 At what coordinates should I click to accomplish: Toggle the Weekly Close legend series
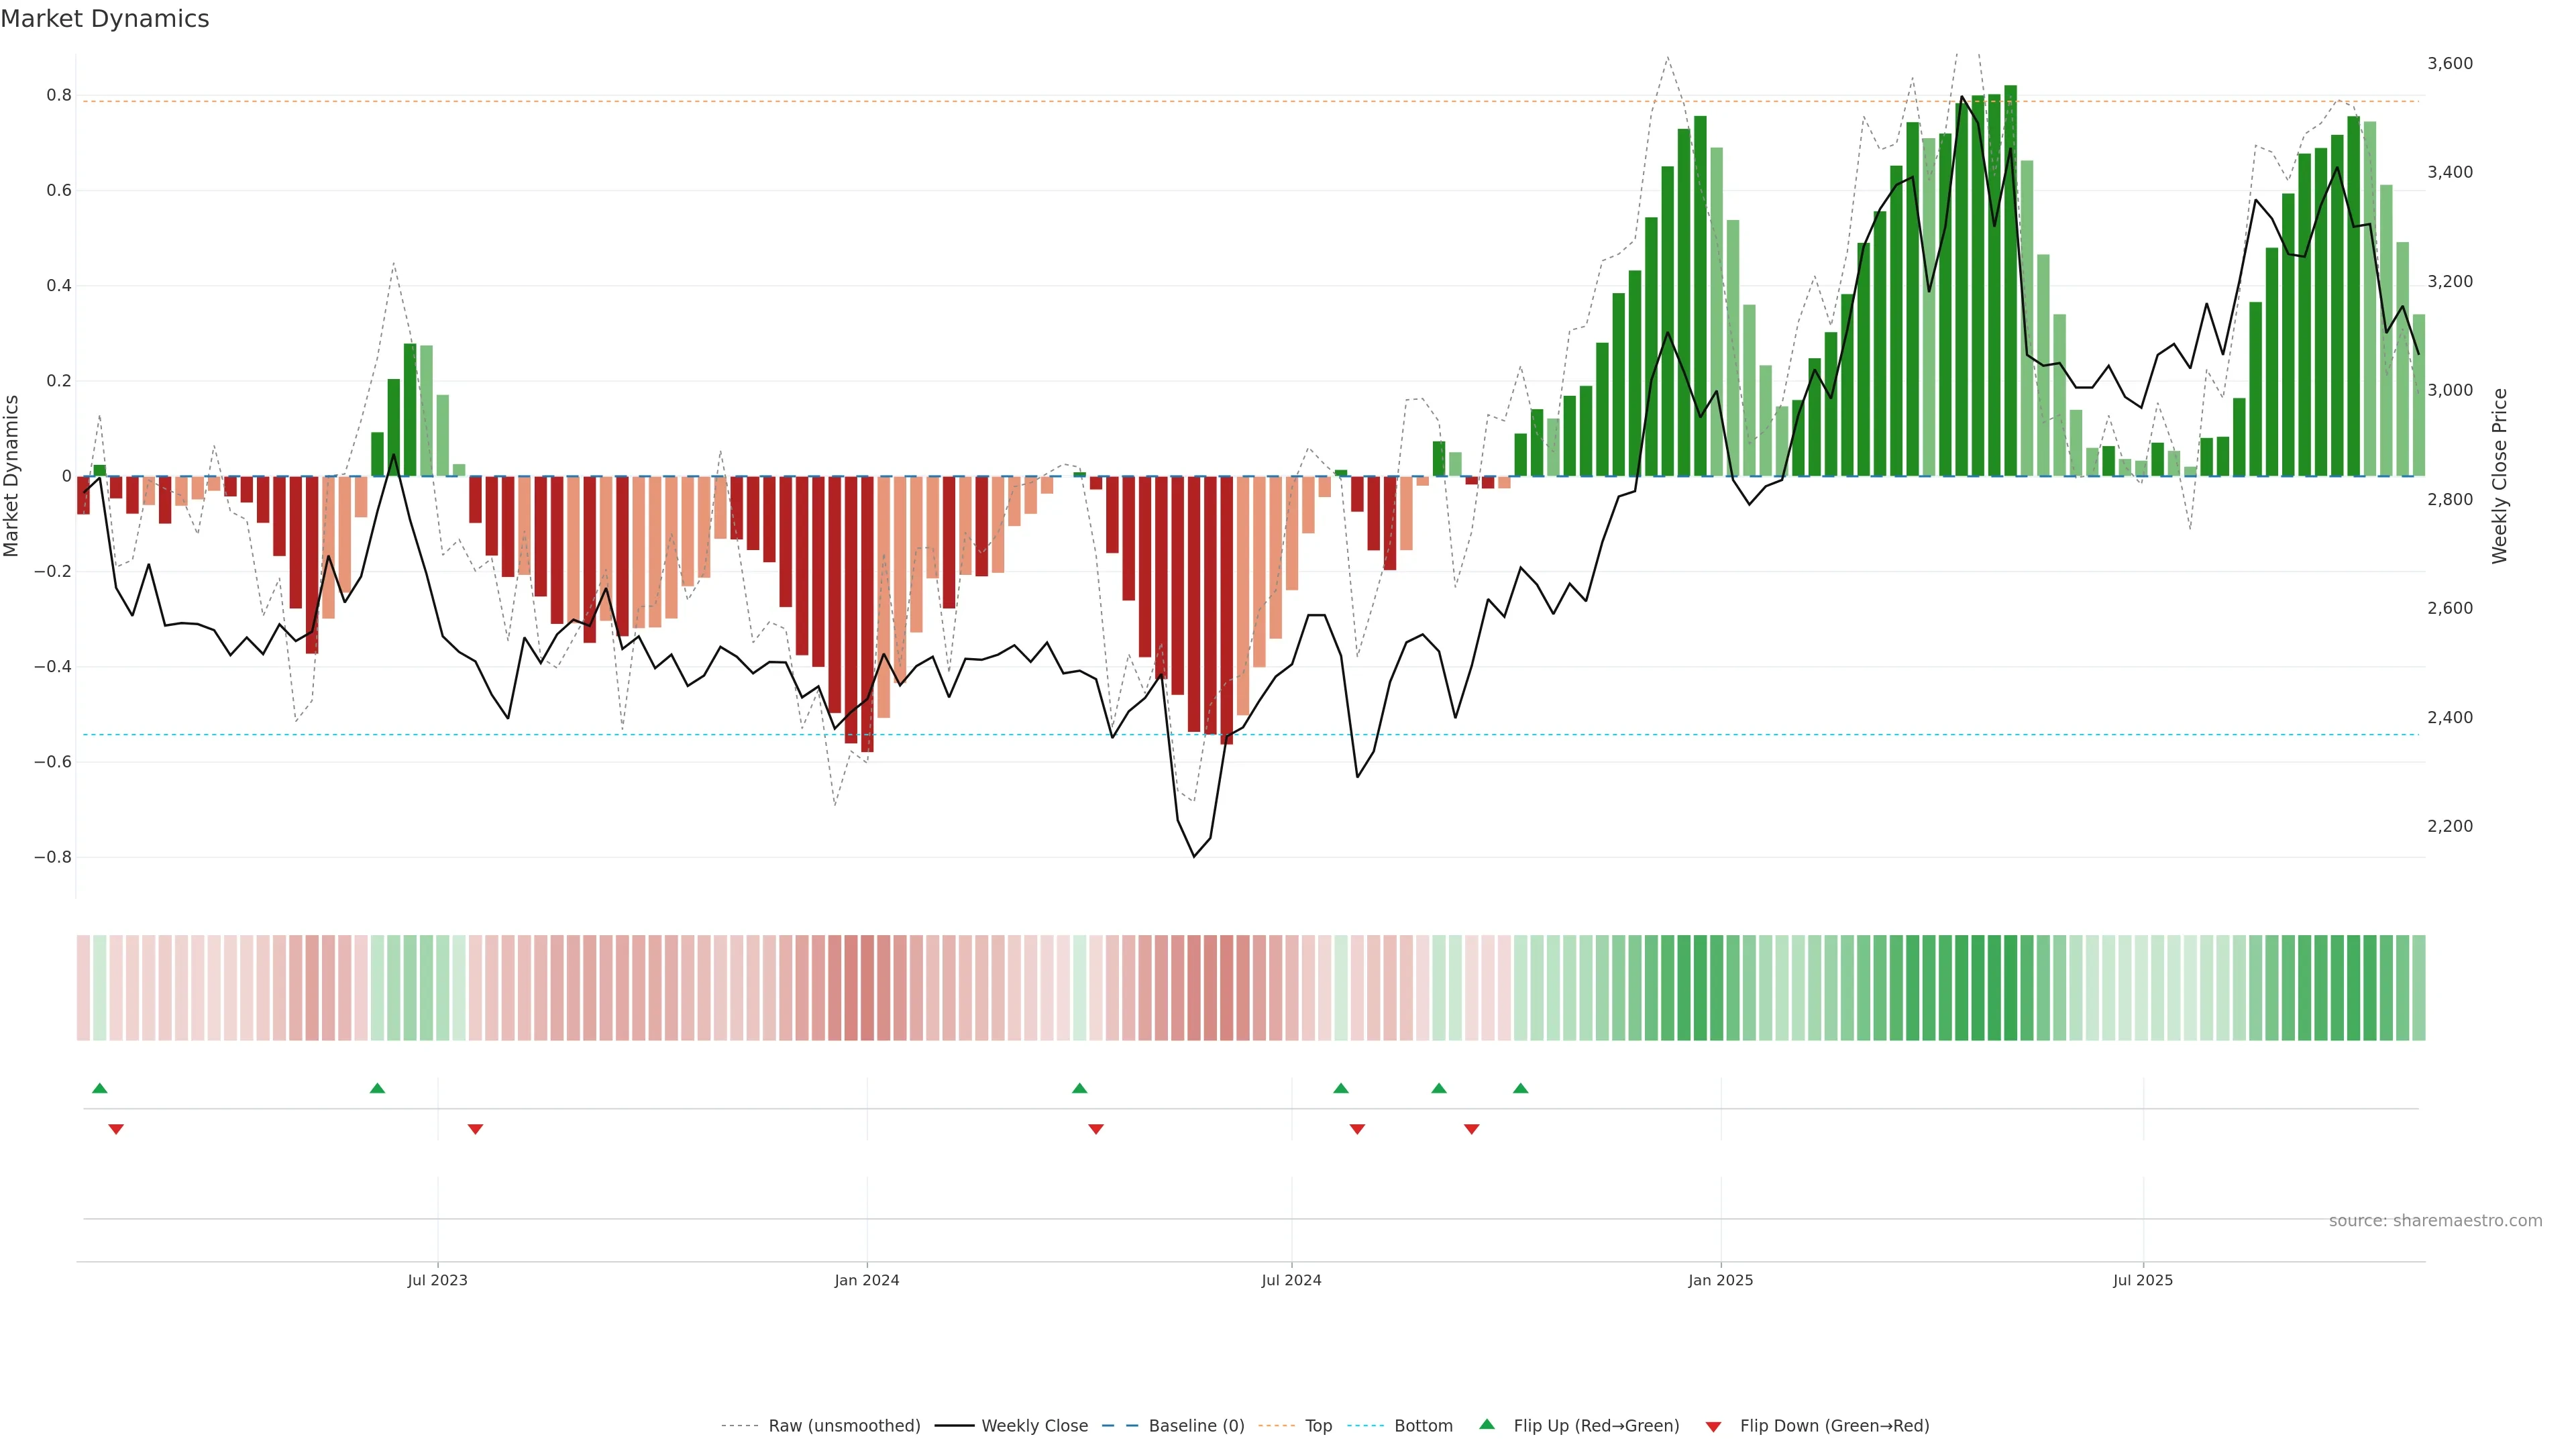[1034, 1426]
